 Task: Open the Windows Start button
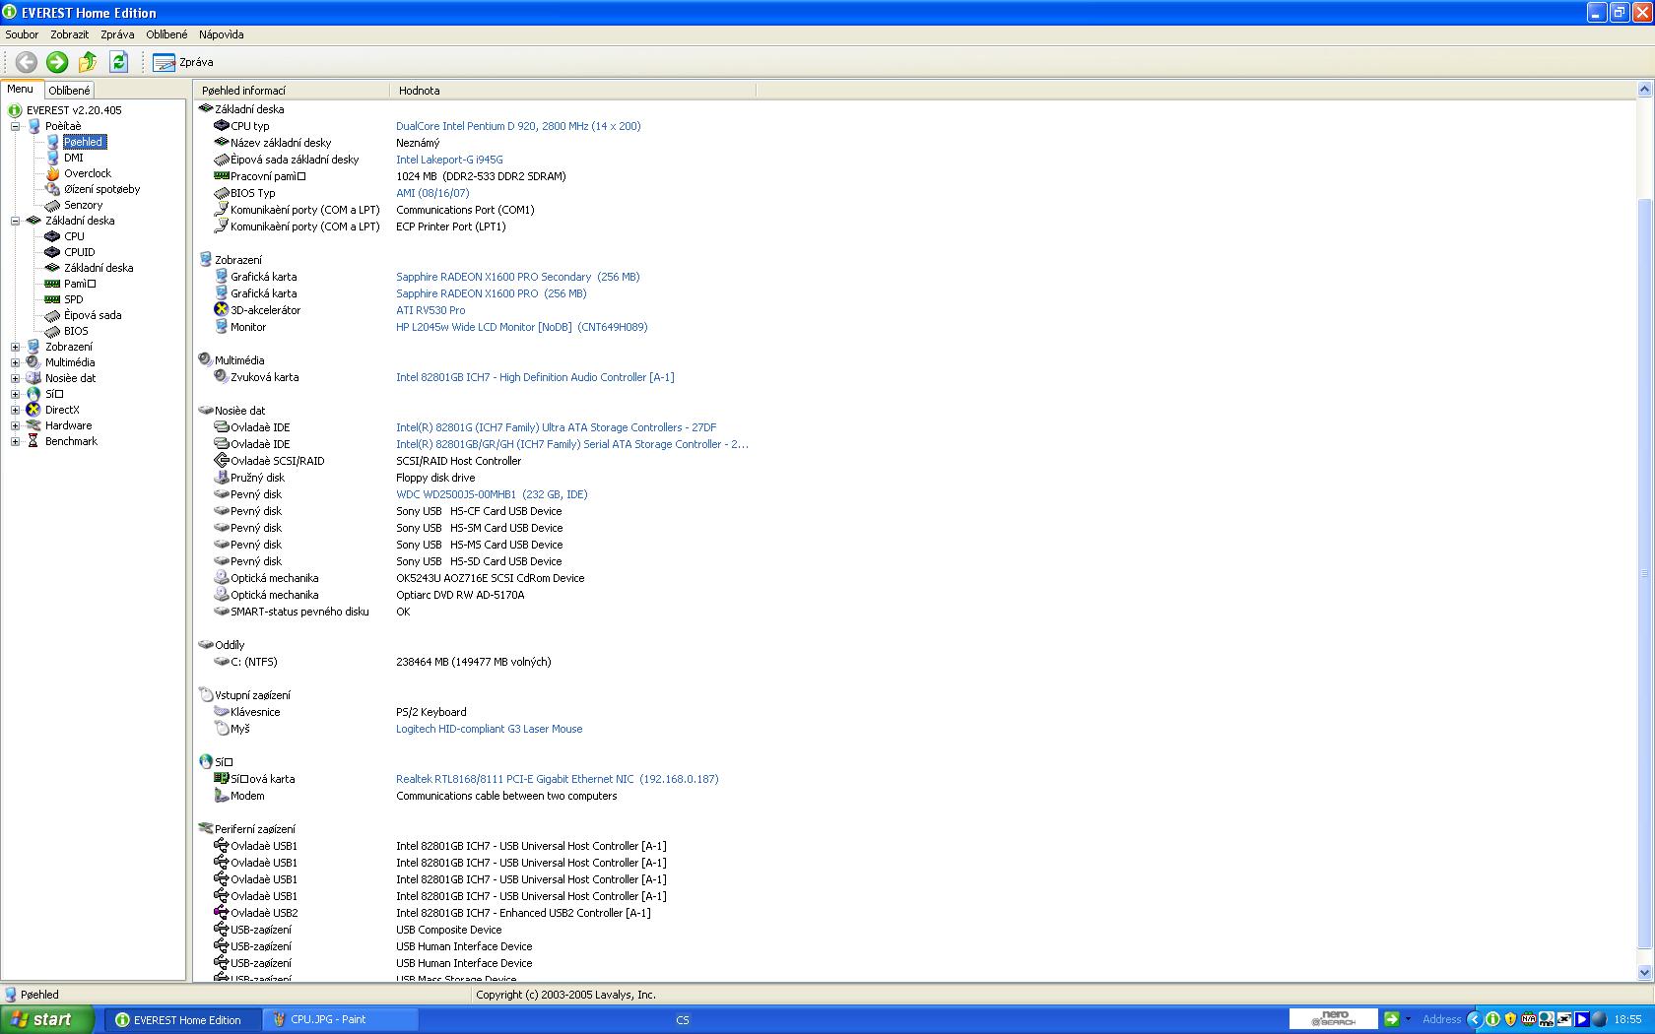(x=47, y=1020)
